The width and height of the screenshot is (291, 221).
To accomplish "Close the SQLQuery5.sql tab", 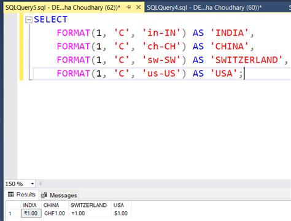I will point(139,7).
